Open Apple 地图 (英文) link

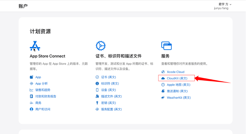(x=179, y=85)
